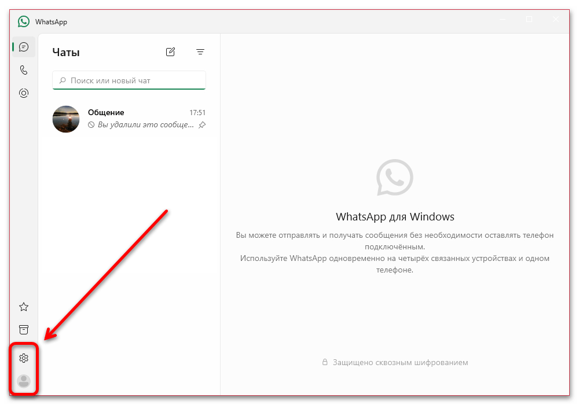Image resolution: width=579 pixels, height=405 pixels.
Task: Minimize the WhatsApp window
Action: tap(503, 19)
